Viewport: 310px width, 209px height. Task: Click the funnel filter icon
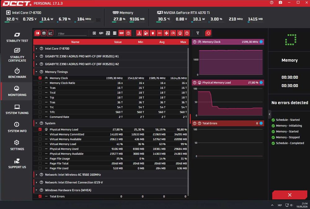coord(198,33)
